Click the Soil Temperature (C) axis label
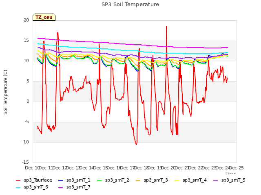261x195 pixels. 5,92
